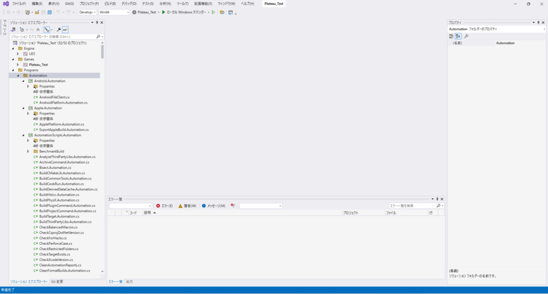The height and width of the screenshot is (294, 548).
Task: Click the Open File folder icon in toolbar
Action: tap(37, 12)
